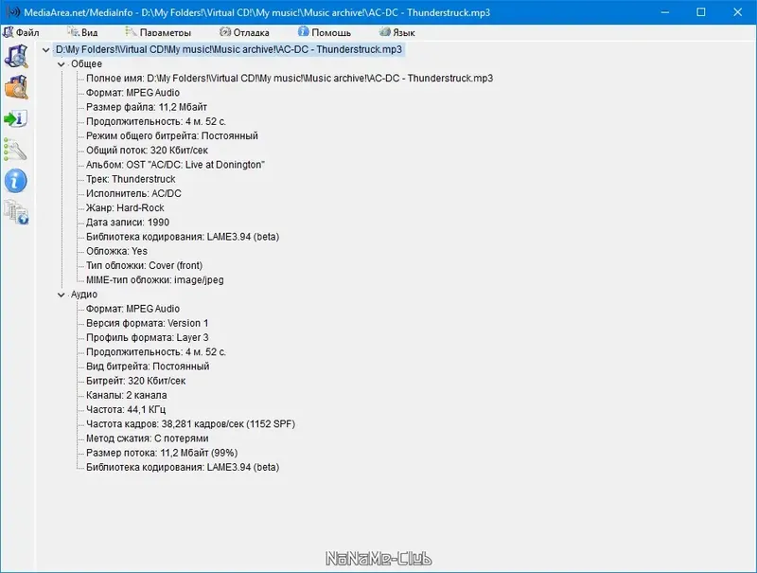Select Жанр: Hard-Rock row
This screenshot has width=757, height=573.
(125, 207)
